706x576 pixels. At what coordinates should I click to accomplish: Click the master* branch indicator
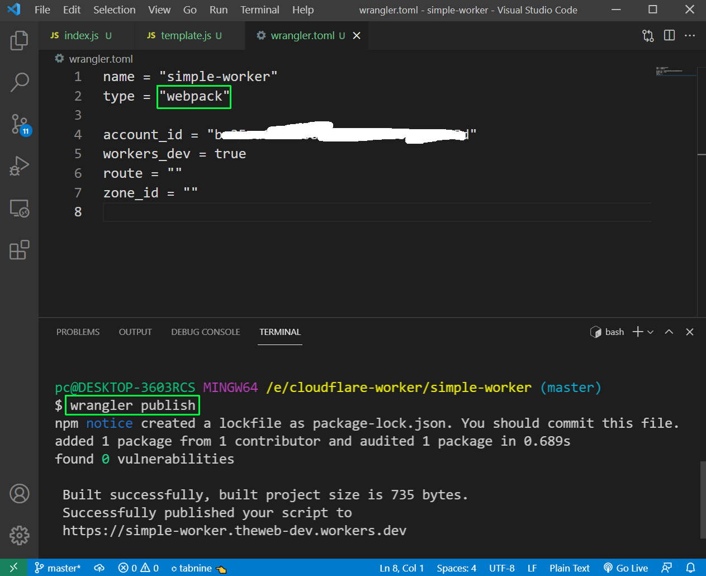pyautogui.click(x=58, y=568)
